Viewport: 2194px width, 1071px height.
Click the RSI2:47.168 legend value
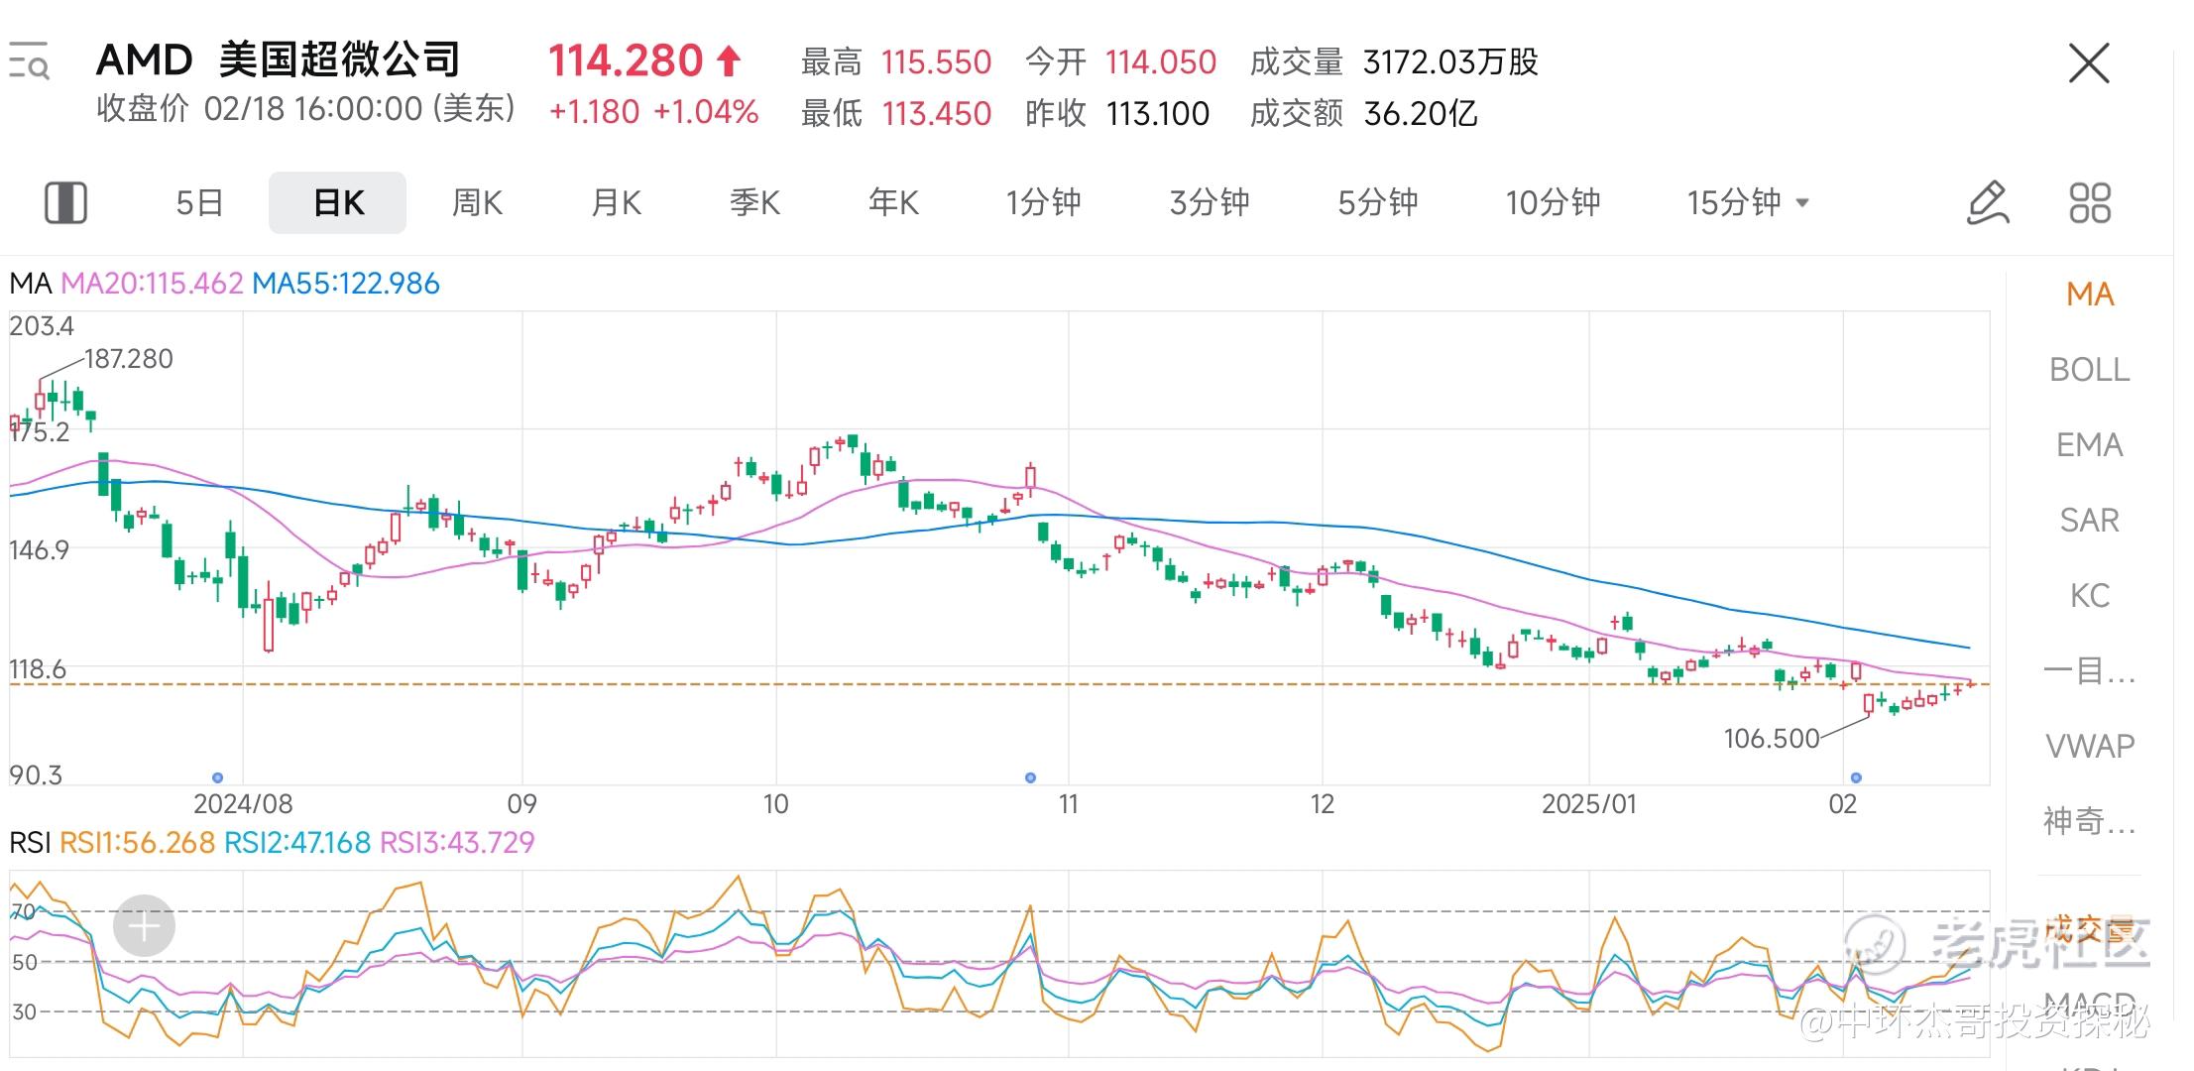pos(297,843)
